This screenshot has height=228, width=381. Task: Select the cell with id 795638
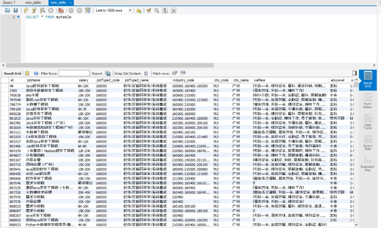(x=17, y=95)
